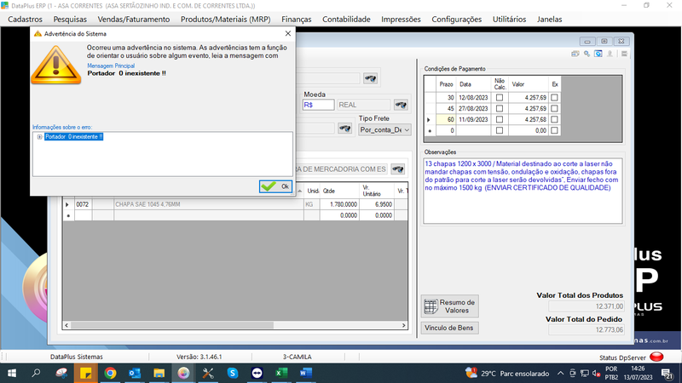
Task: Expand the 'Portador 0 inexistente' tree node
Action: coord(39,137)
